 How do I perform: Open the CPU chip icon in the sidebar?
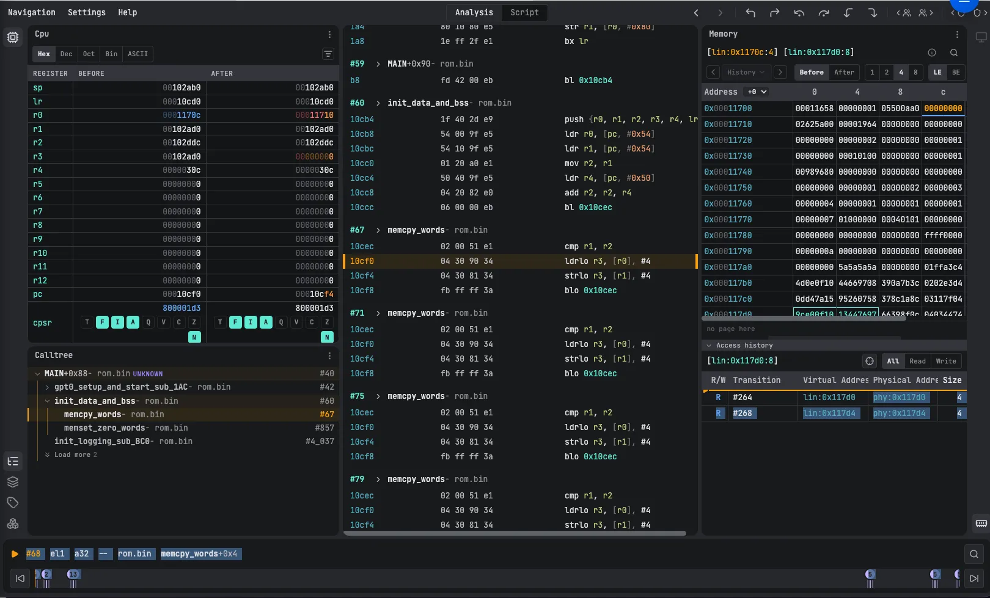[13, 37]
